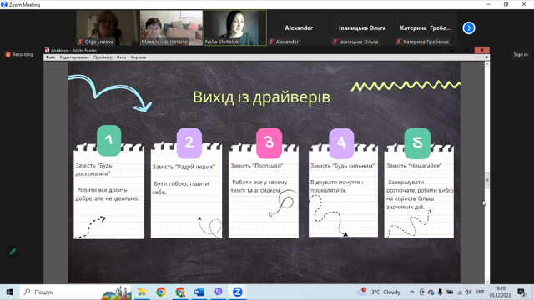This screenshot has width=534, height=300.
Task: Click text 'Замість "Радуй інших"'
Action: [x=184, y=167]
